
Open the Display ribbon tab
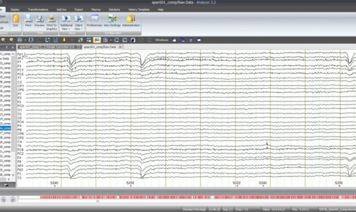15,9
